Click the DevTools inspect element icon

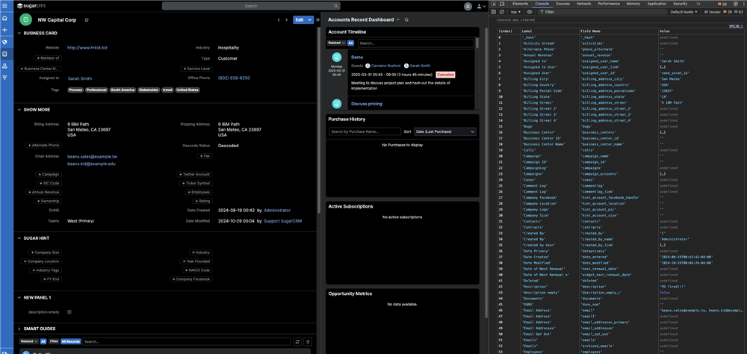(x=495, y=4)
